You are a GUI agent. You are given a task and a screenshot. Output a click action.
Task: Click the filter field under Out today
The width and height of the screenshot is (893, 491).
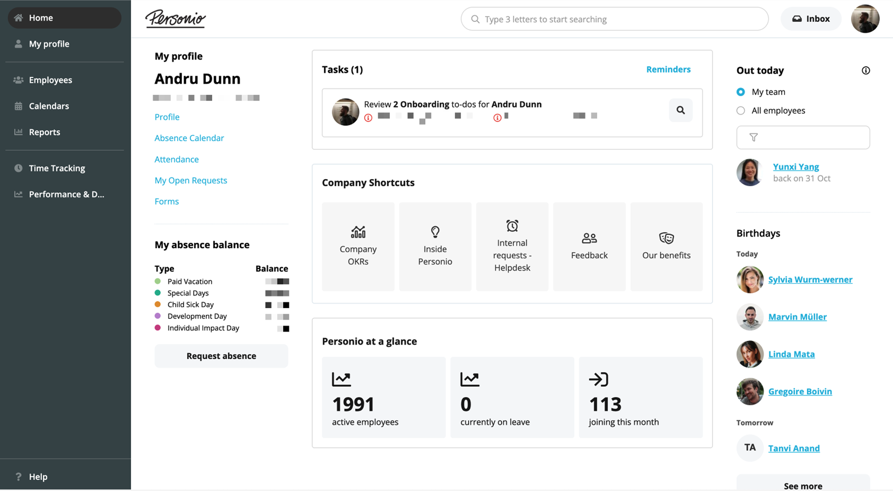(x=803, y=138)
